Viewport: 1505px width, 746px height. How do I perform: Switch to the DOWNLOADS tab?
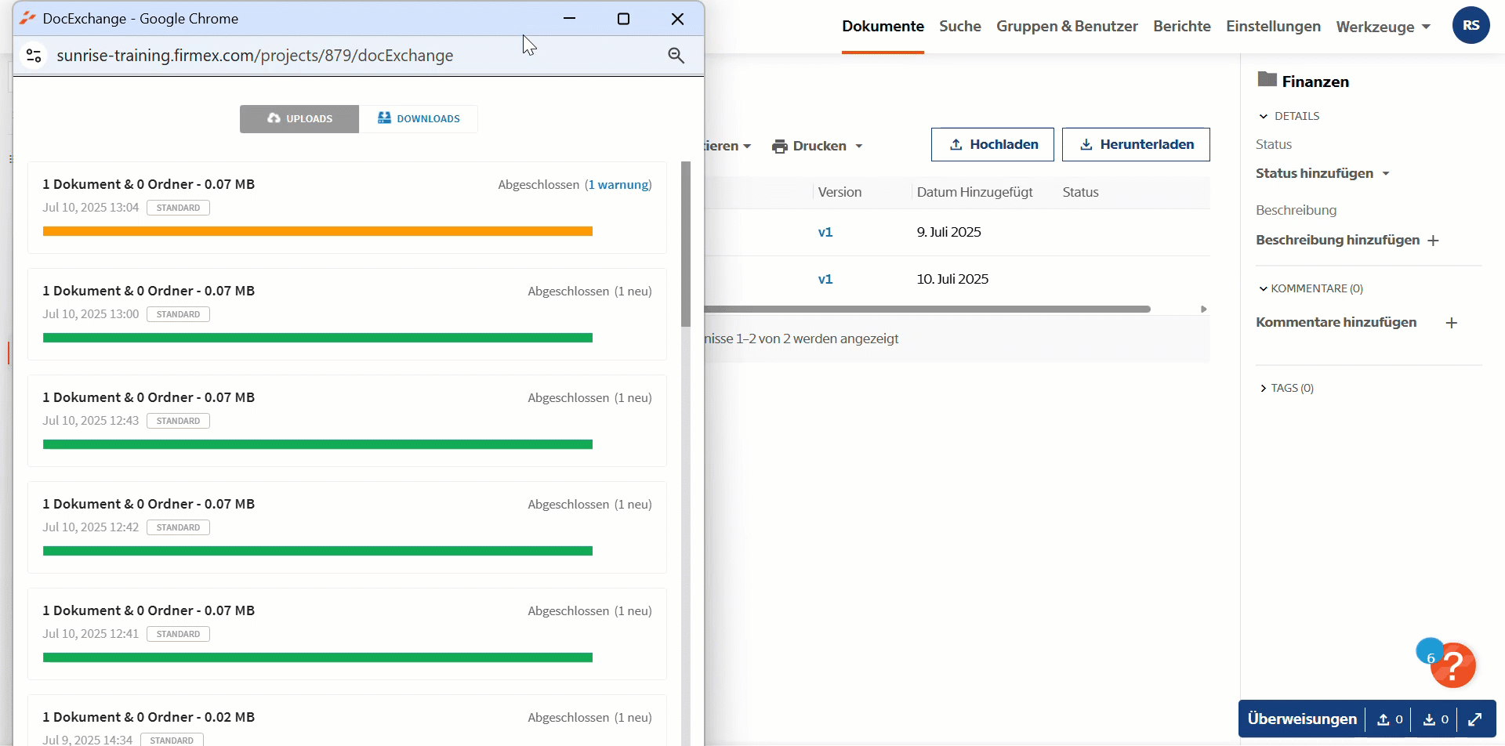point(419,119)
